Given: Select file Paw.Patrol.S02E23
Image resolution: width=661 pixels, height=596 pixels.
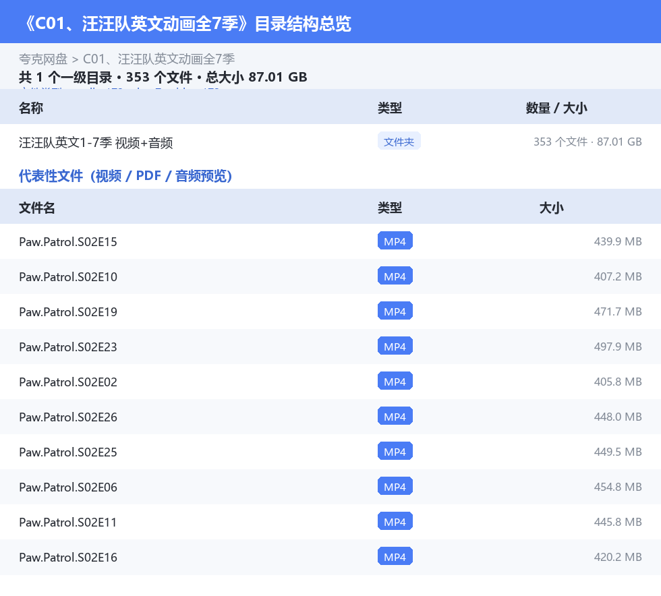Looking at the screenshot, I should coord(68,347).
